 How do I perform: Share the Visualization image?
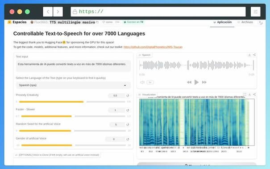pyautogui.click(x=254, y=94)
